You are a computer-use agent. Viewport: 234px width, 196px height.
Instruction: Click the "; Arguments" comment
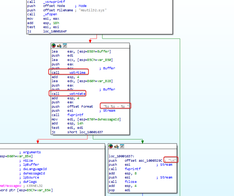(x=30, y=152)
